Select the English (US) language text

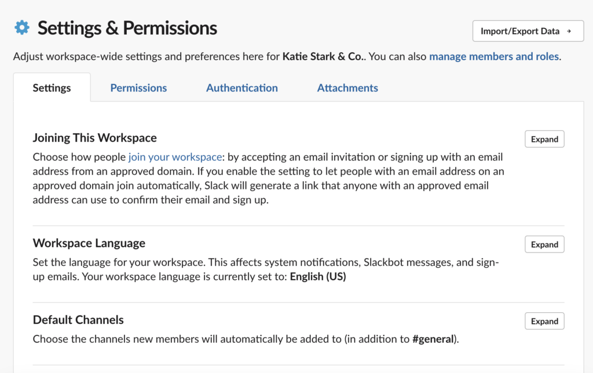click(x=318, y=276)
